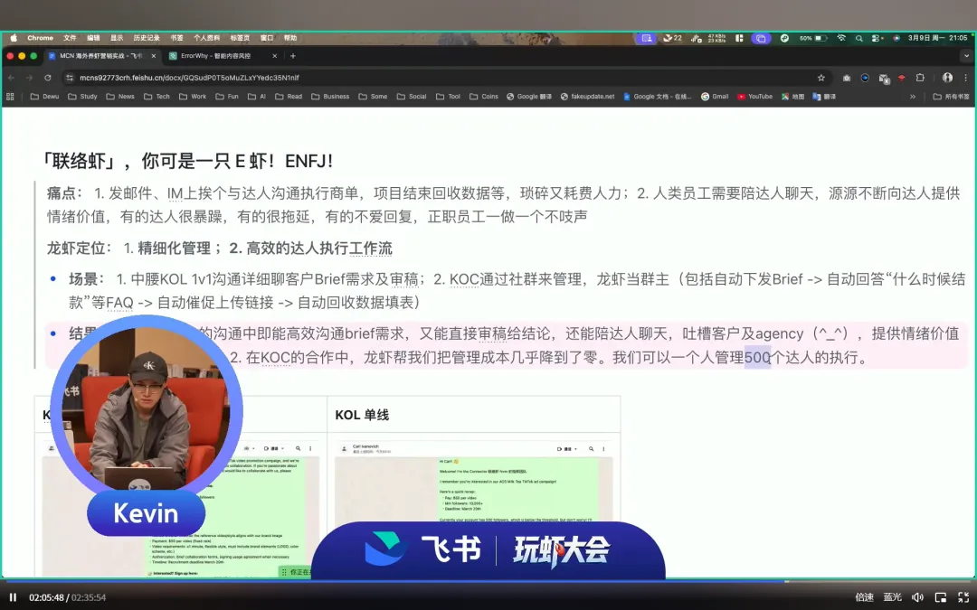Open the camera screenshot extension
Image resolution: width=977 pixels, height=610 pixels.
pos(846,78)
